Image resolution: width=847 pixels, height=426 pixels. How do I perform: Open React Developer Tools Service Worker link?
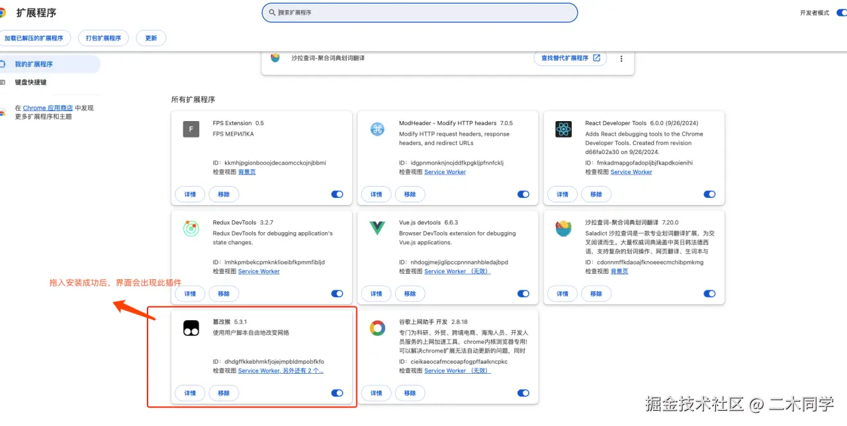click(x=631, y=172)
